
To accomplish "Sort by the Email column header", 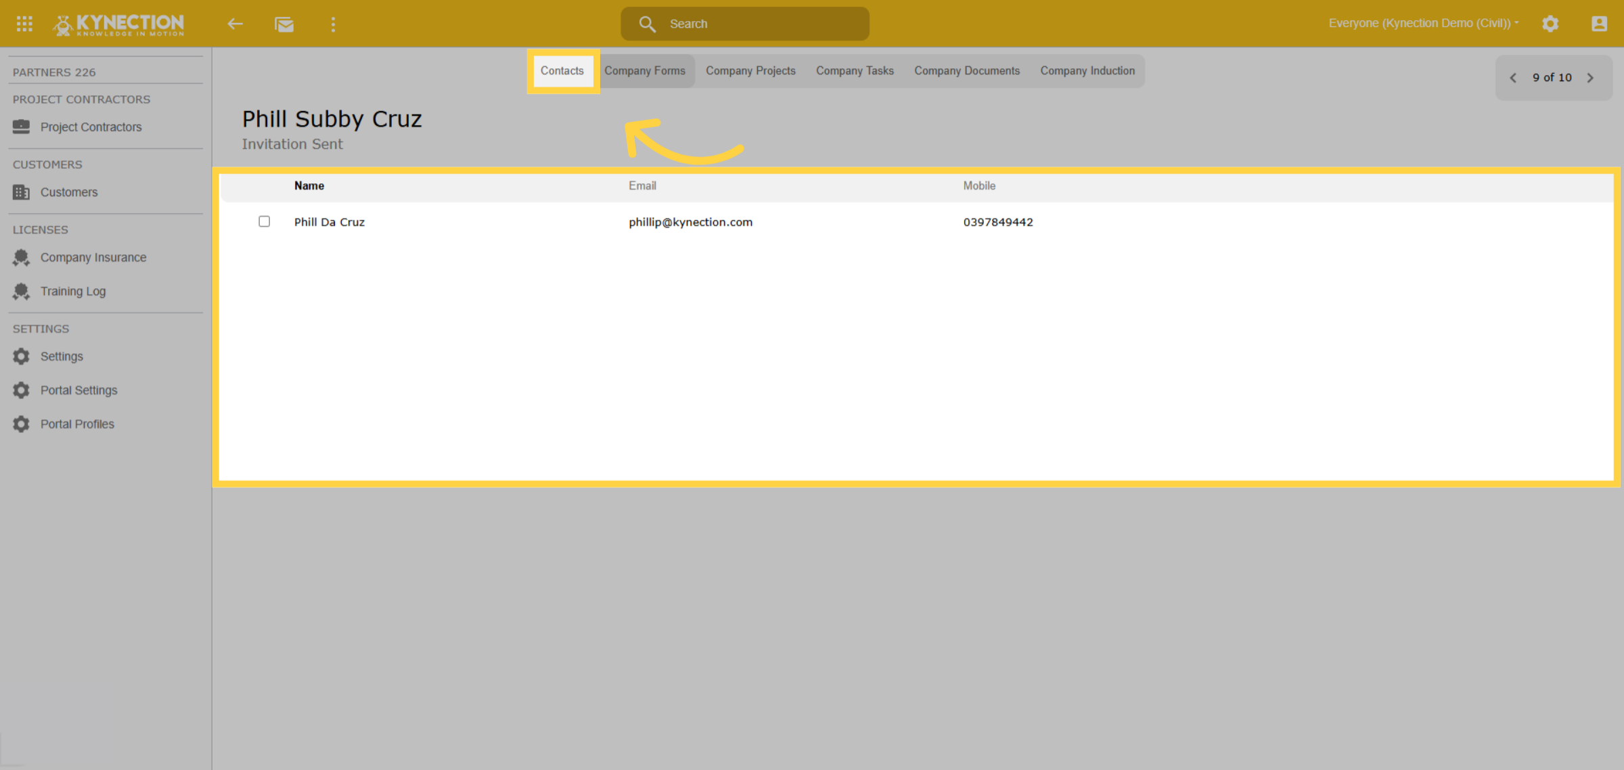I will pyautogui.click(x=642, y=185).
